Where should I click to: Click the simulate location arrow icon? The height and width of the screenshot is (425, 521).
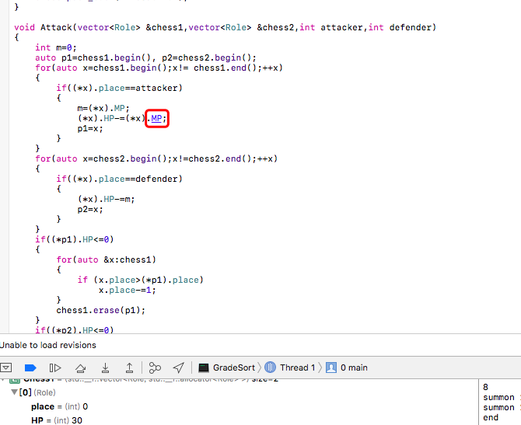[x=179, y=368]
